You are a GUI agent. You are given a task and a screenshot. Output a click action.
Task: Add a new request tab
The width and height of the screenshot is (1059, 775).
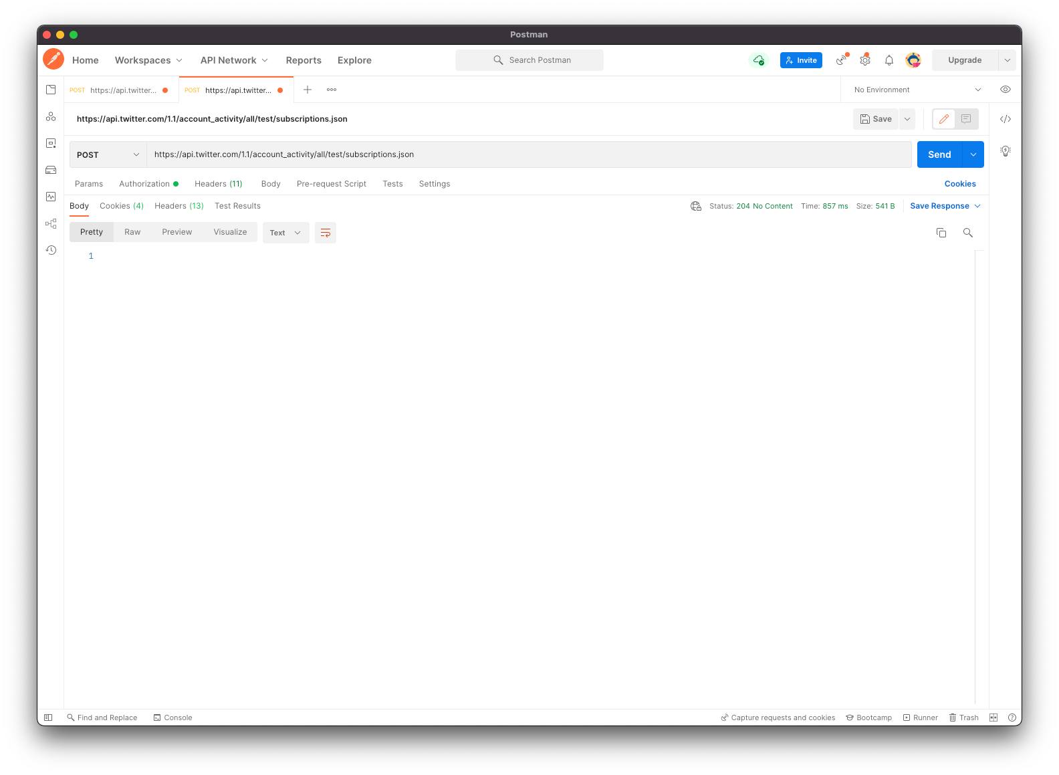click(x=308, y=90)
